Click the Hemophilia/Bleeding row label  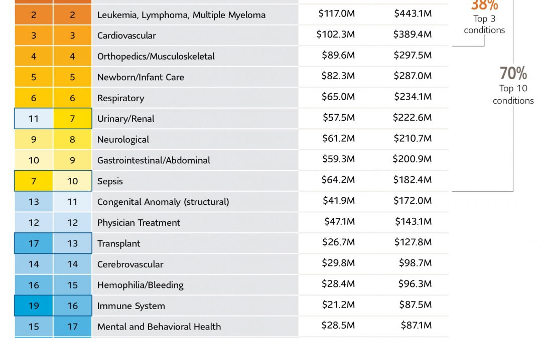point(140,285)
